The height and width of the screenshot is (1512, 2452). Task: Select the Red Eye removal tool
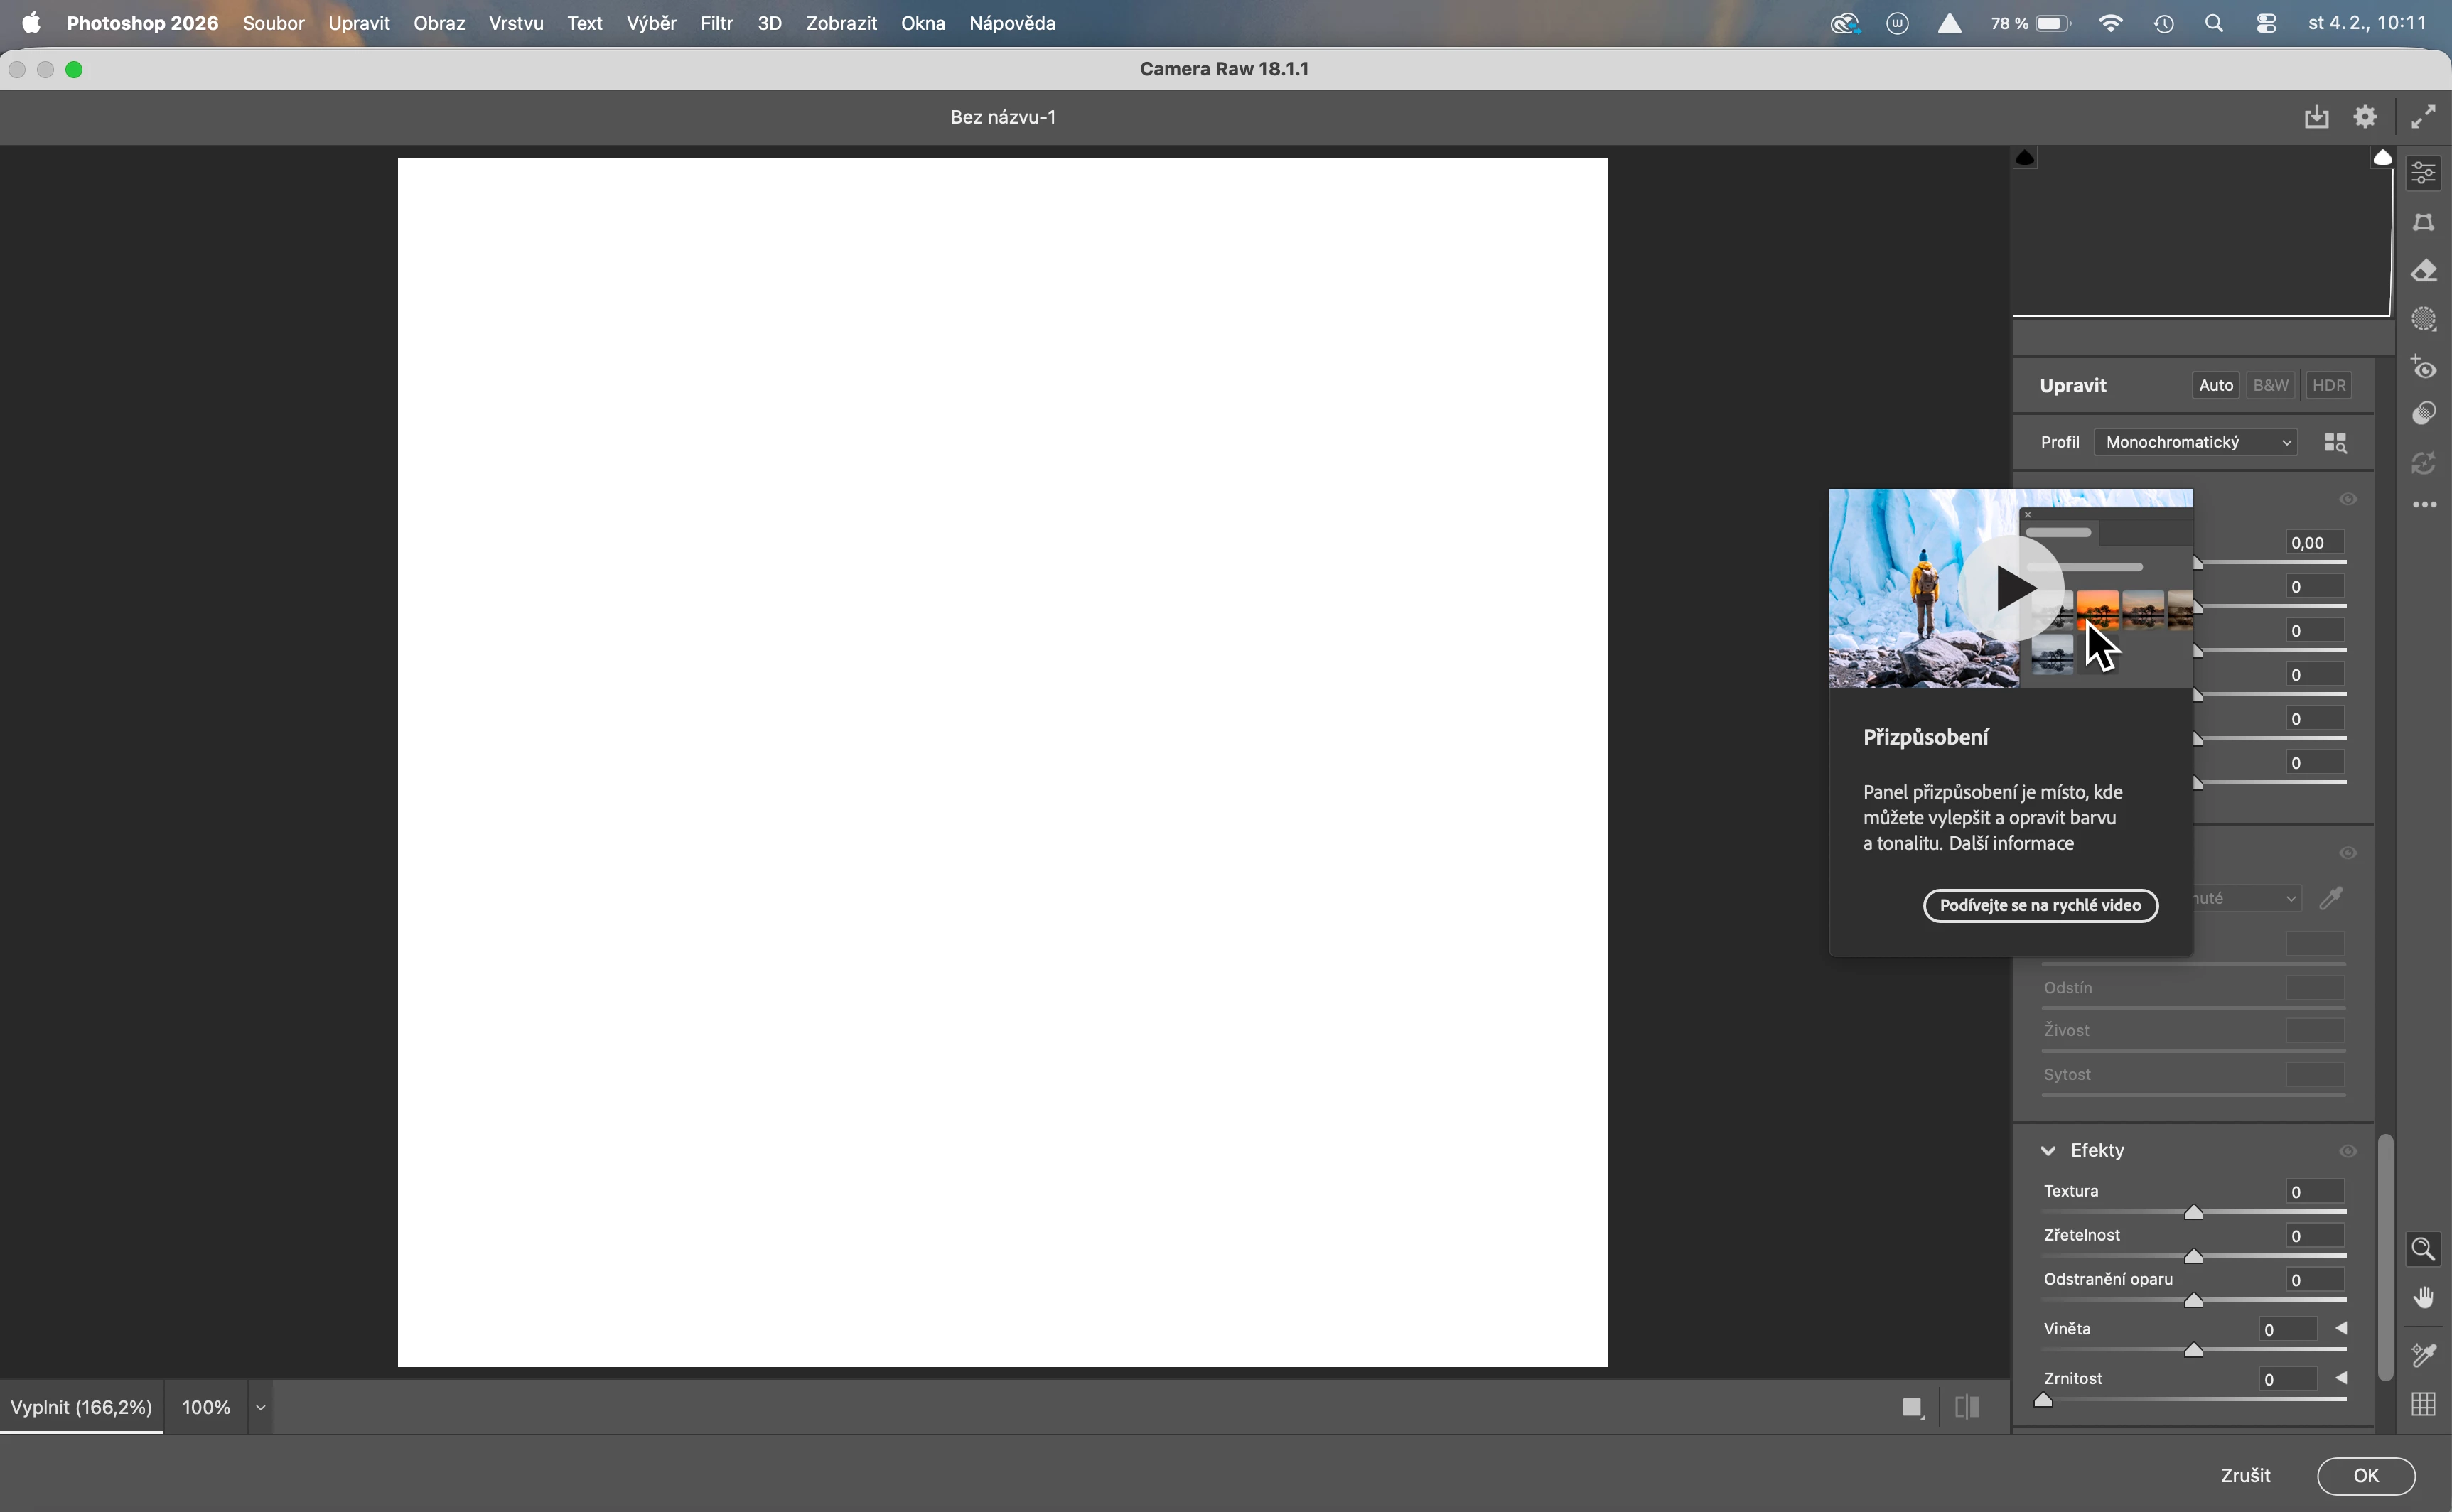pyautogui.click(x=2424, y=368)
